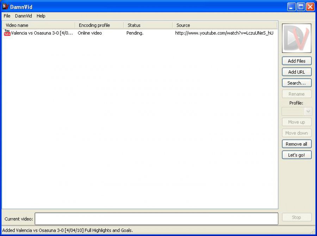Open the DamnVid menu

pos(24,16)
